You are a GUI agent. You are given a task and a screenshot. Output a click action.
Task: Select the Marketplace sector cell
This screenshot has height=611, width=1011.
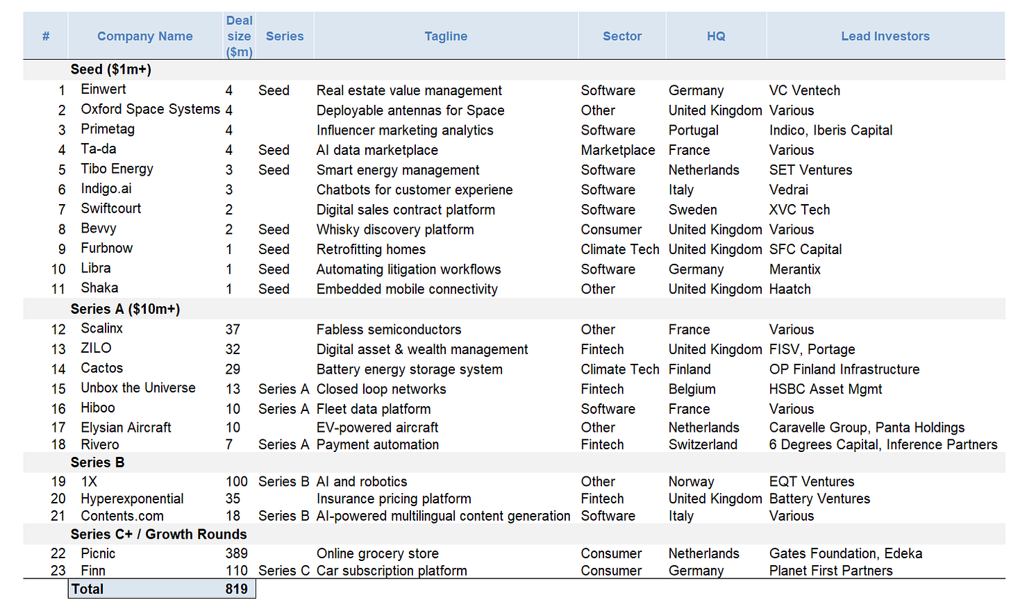click(618, 150)
